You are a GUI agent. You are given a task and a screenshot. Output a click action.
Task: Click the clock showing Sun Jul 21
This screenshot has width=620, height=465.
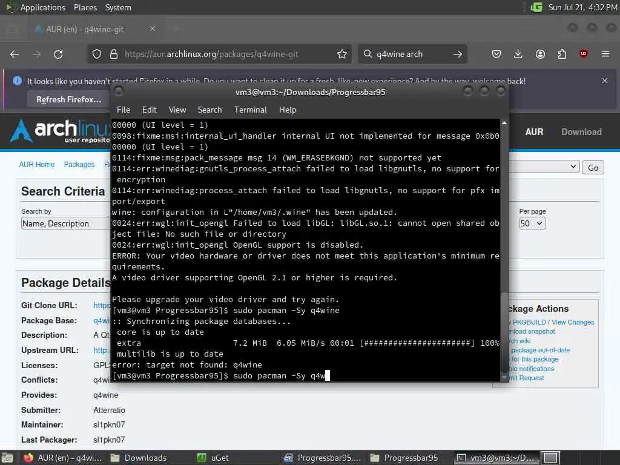click(x=582, y=7)
